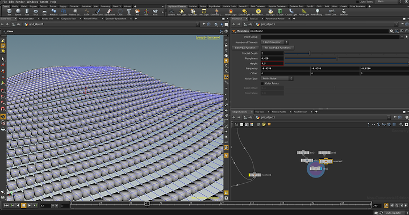Jump to the first frame
The width and height of the screenshot is (409, 215).
[6, 205]
